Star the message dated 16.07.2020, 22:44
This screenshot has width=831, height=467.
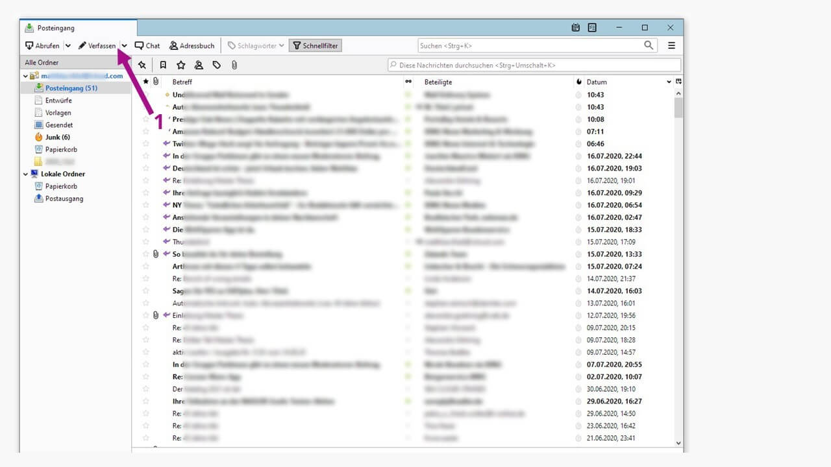pyautogui.click(x=145, y=156)
